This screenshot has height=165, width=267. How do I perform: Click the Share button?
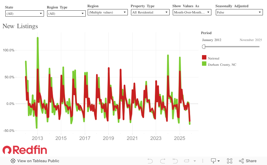(248, 161)
